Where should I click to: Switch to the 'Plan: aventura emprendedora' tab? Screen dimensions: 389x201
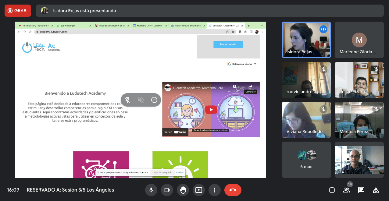point(188,26)
